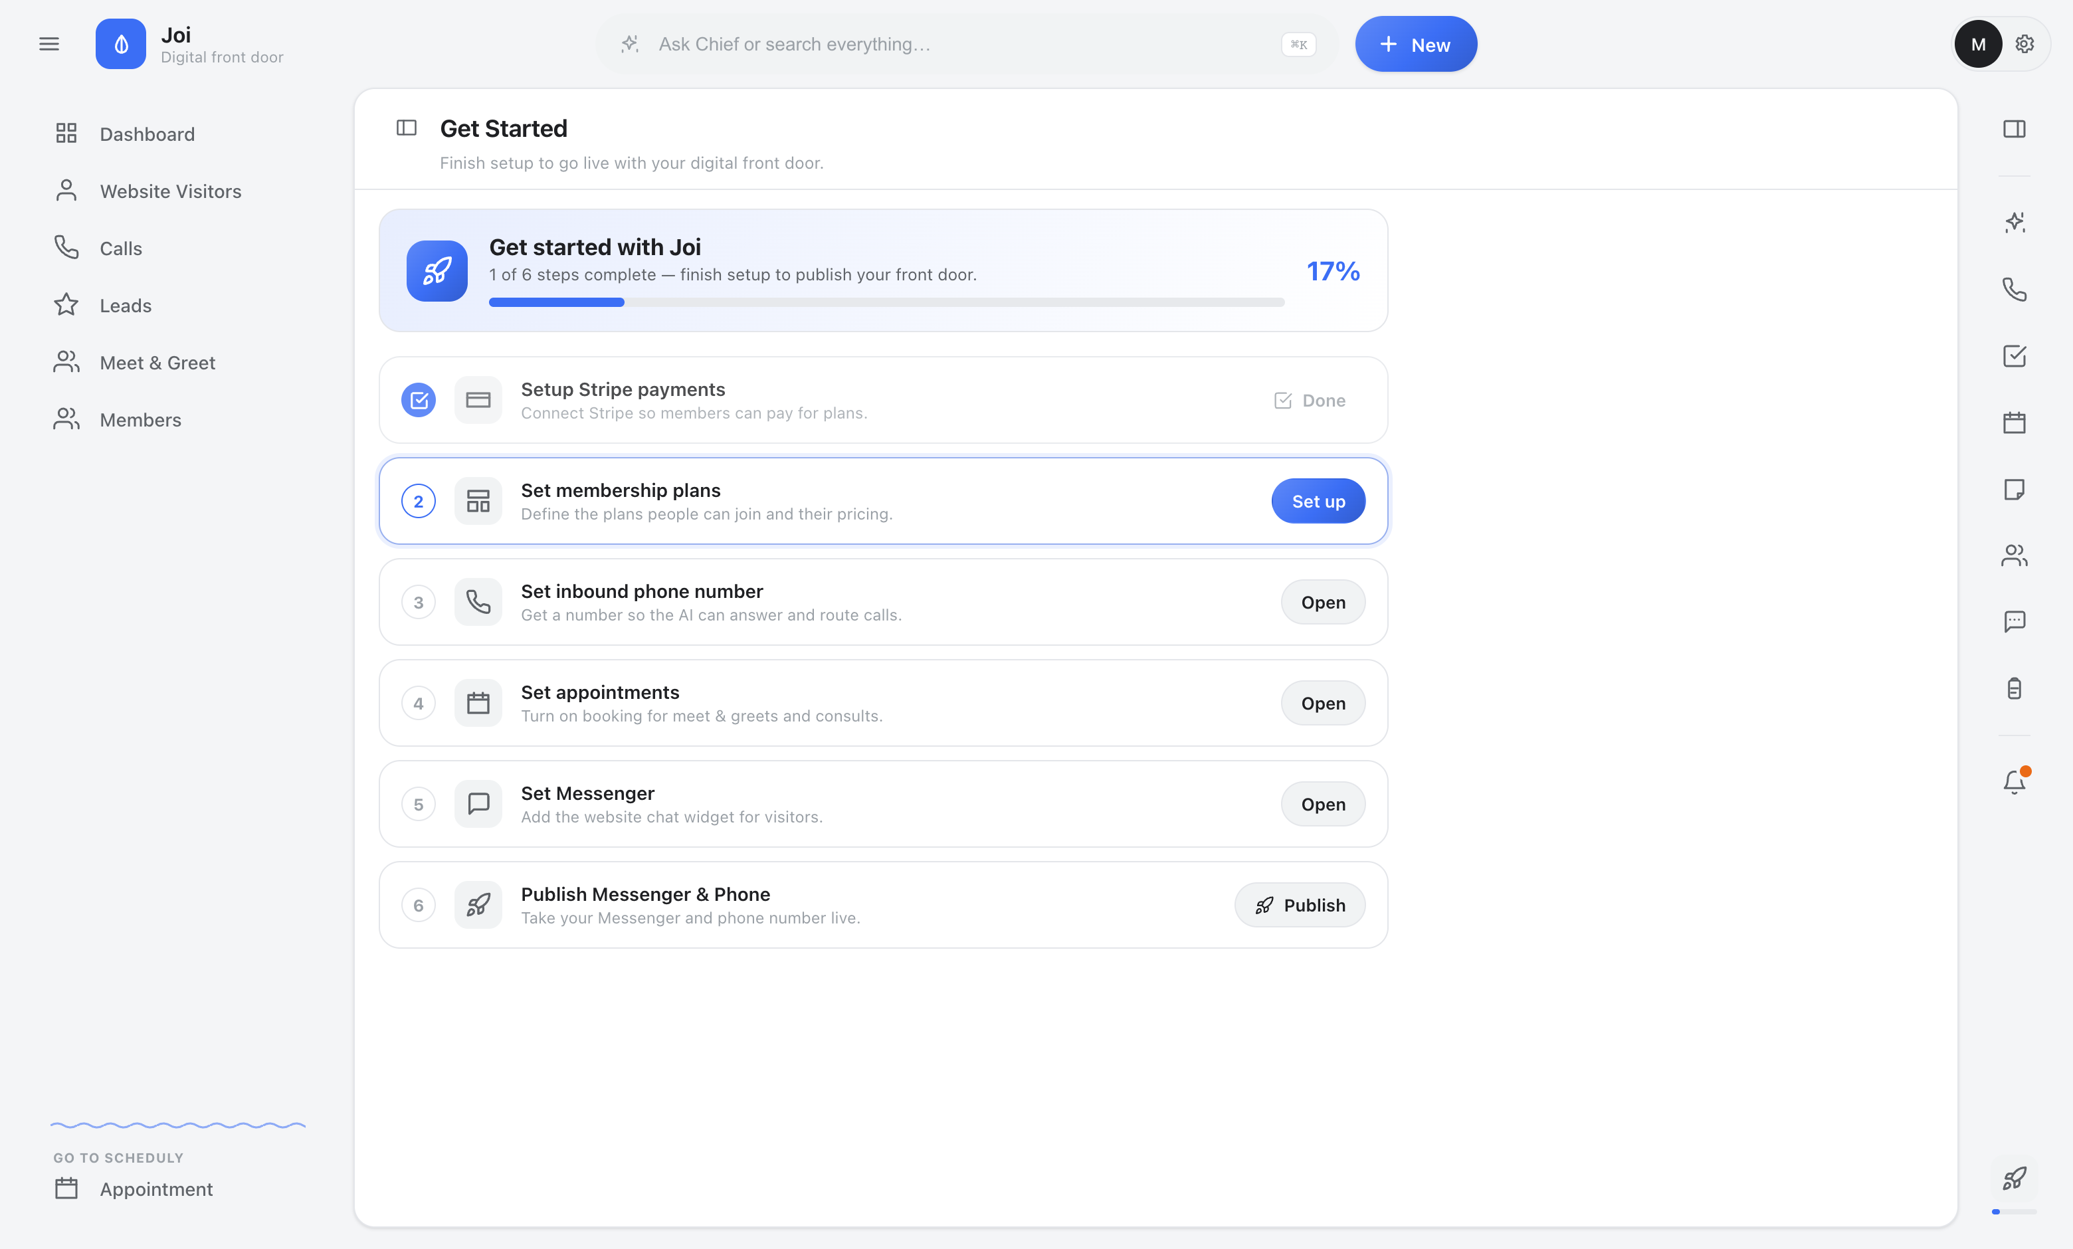This screenshot has height=1249, width=2073.
Task: Open the calendar icon in right rail
Action: [2014, 423]
